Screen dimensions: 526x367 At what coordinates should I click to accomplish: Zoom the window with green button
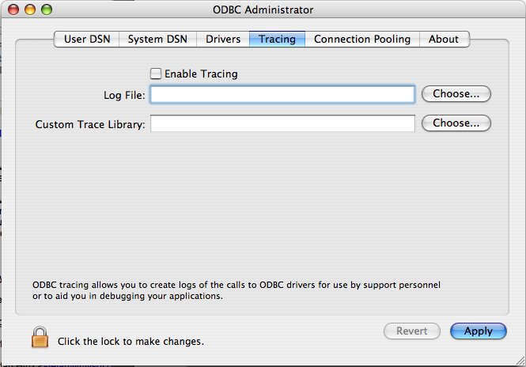click(x=47, y=10)
